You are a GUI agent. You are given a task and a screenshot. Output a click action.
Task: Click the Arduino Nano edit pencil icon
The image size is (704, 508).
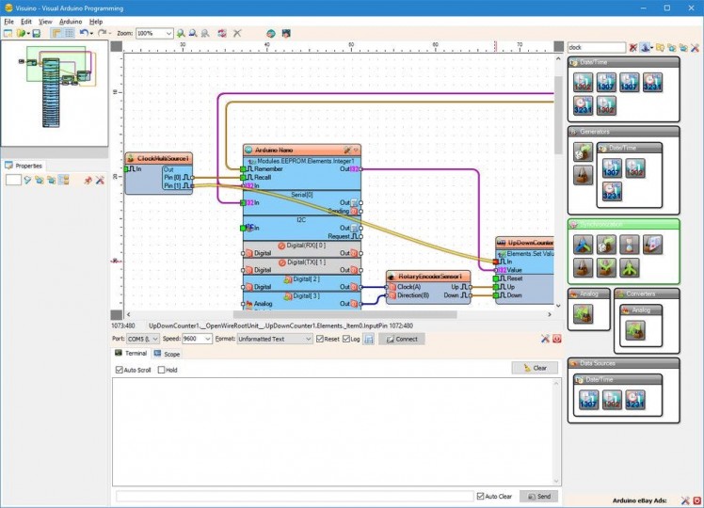click(346, 150)
